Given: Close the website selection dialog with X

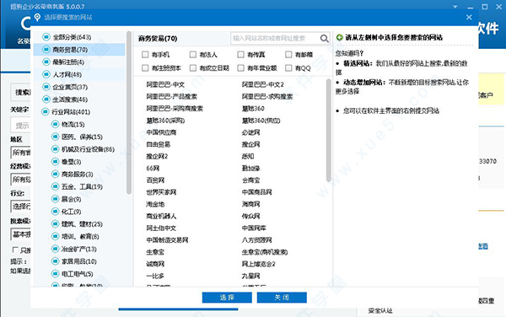Looking at the screenshot, I should [469, 18].
